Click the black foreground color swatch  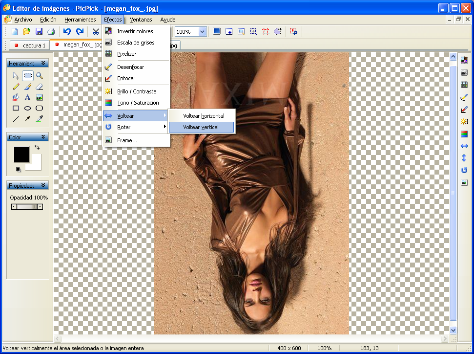point(22,155)
